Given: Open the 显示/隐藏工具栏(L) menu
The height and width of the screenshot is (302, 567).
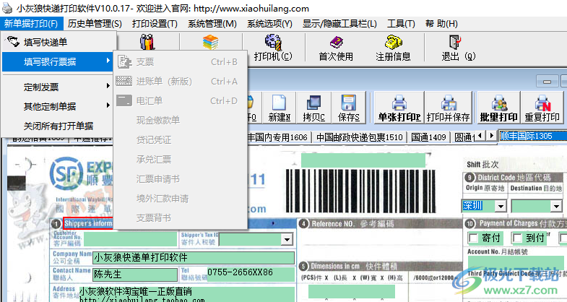Looking at the screenshot, I should (x=339, y=24).
